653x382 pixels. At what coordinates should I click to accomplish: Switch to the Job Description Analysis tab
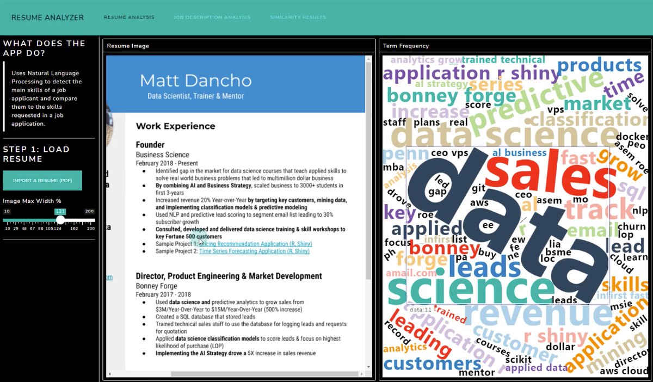(x=212, y=17)
